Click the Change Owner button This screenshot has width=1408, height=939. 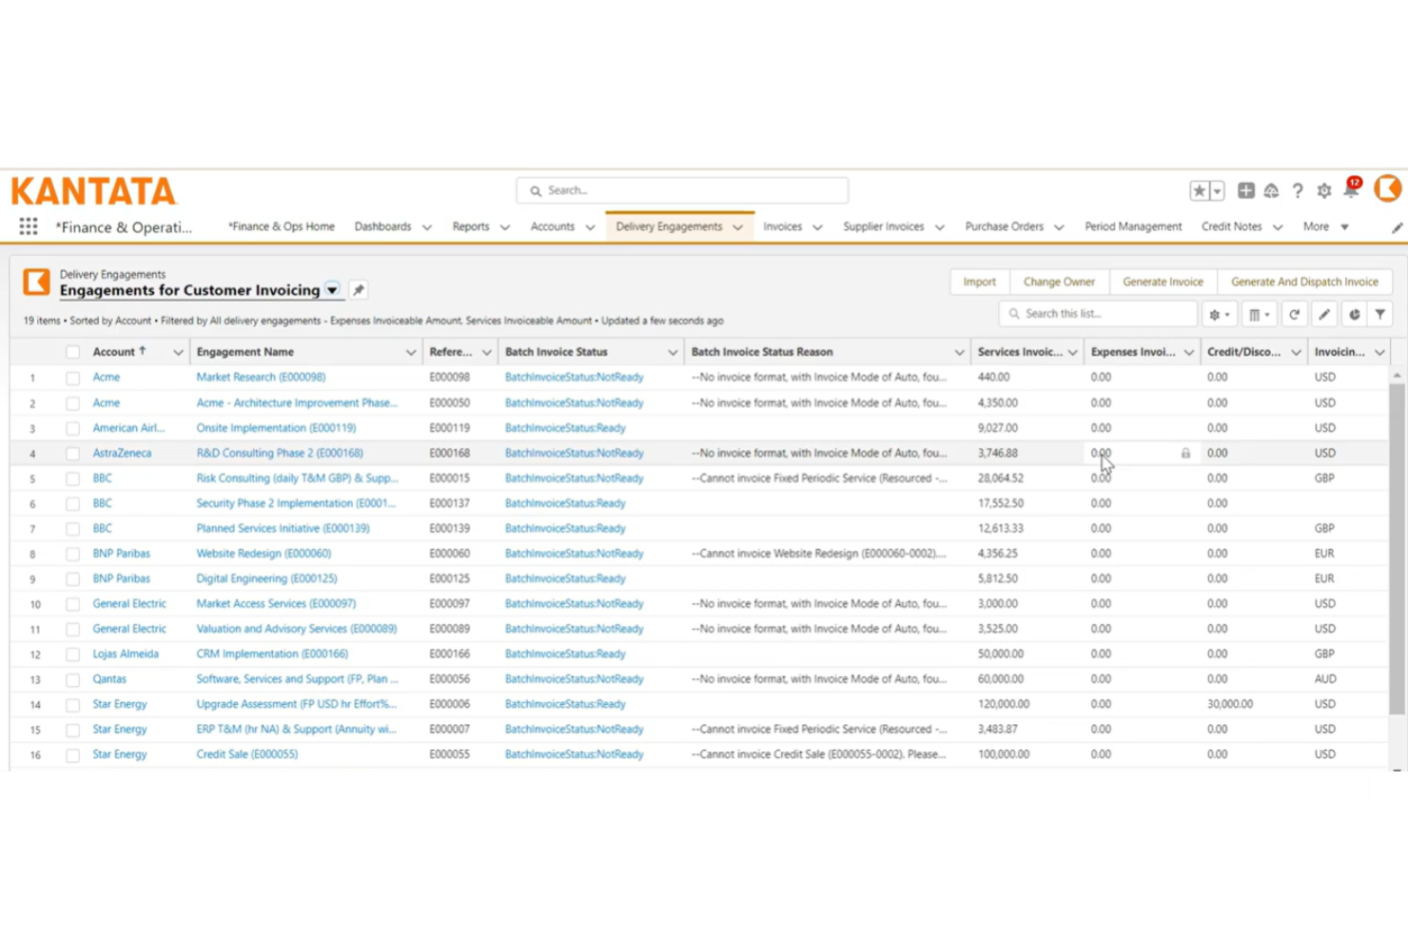click(1059, 282)
